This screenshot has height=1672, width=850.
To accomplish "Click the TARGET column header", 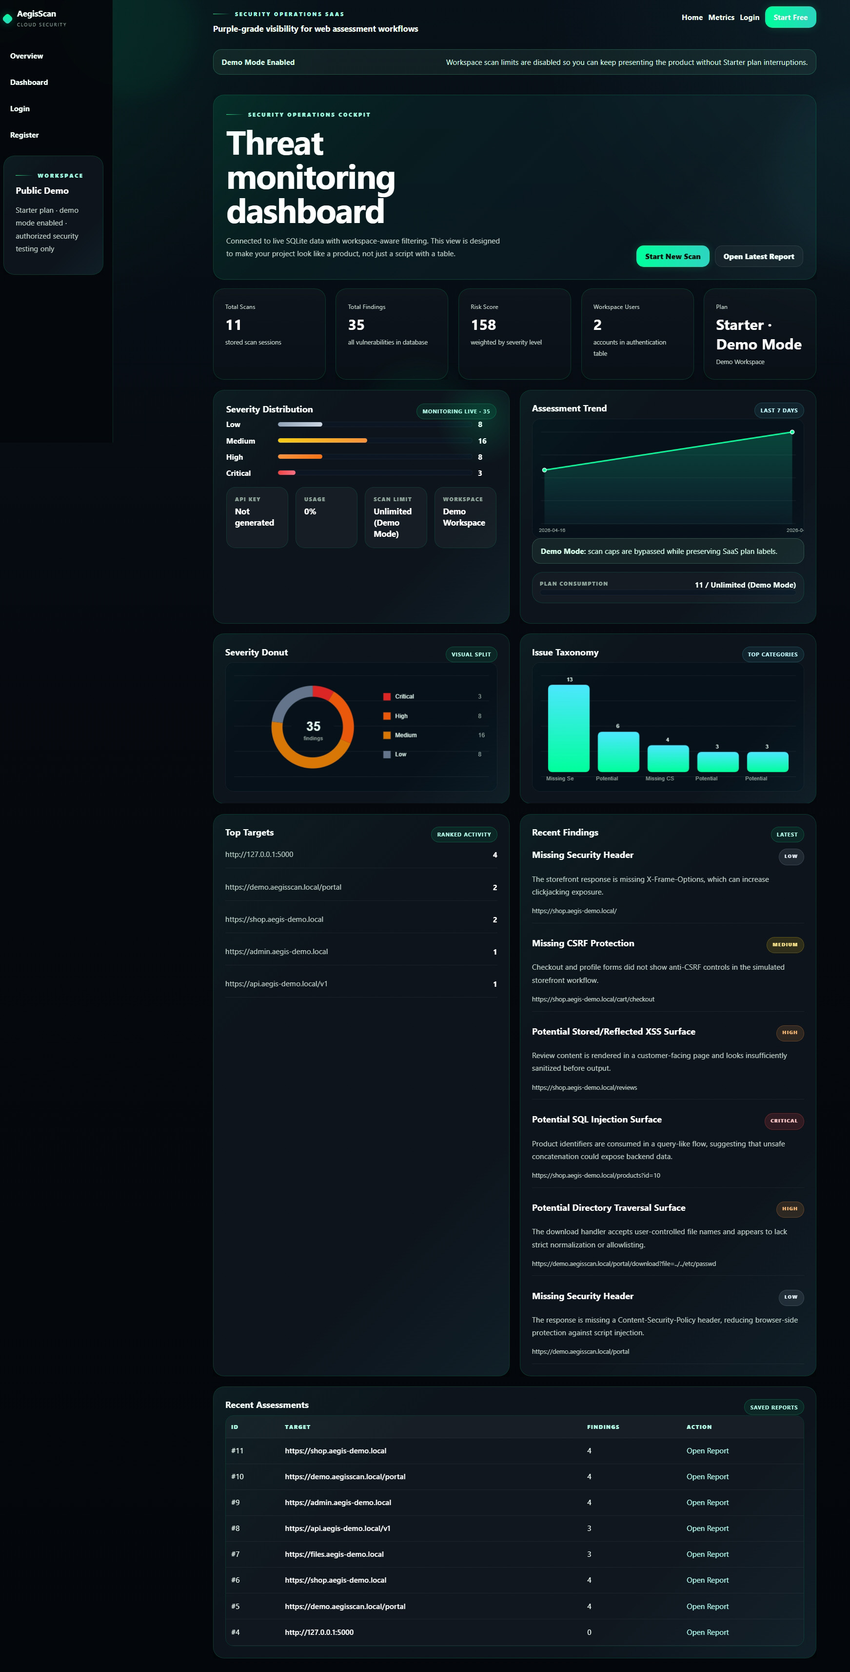I will tap(297, 1427).
